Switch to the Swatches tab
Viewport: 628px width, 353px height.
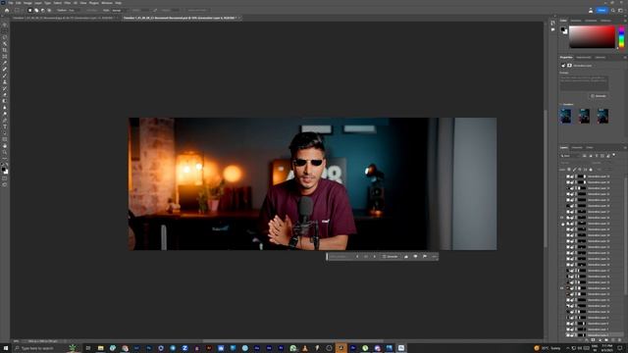coord(576,21)
